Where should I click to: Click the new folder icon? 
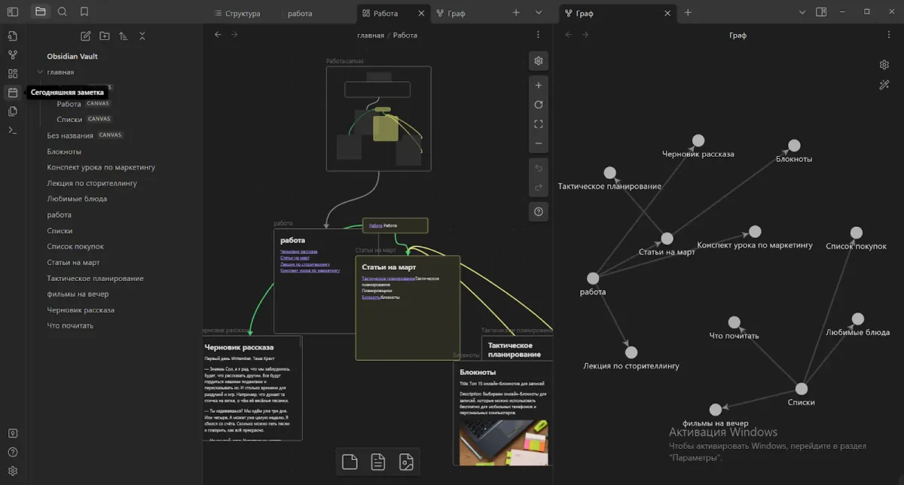click(104, 36)
